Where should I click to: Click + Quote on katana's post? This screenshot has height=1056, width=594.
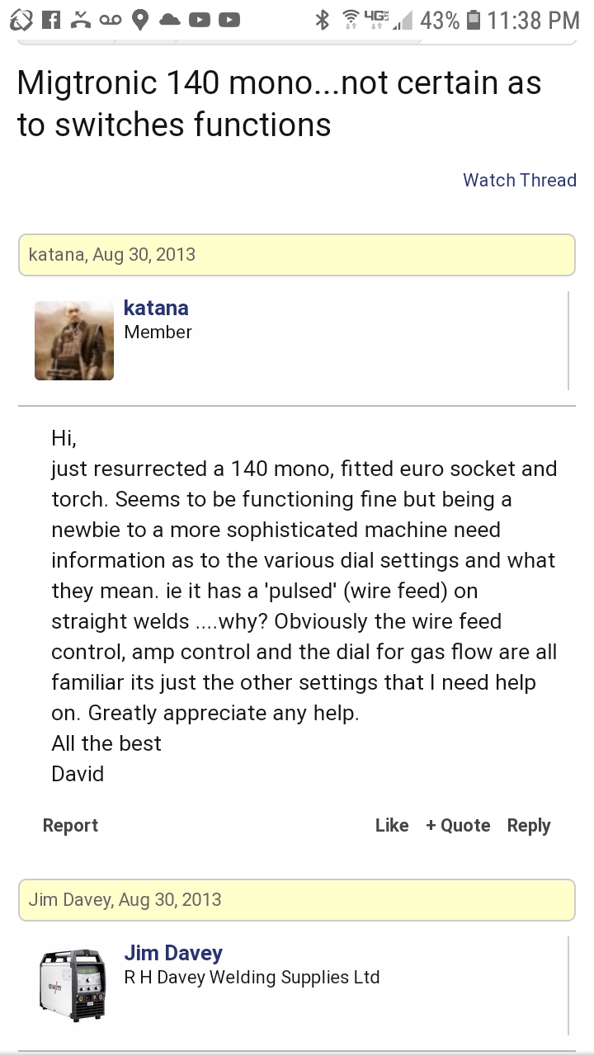point(458,825)
